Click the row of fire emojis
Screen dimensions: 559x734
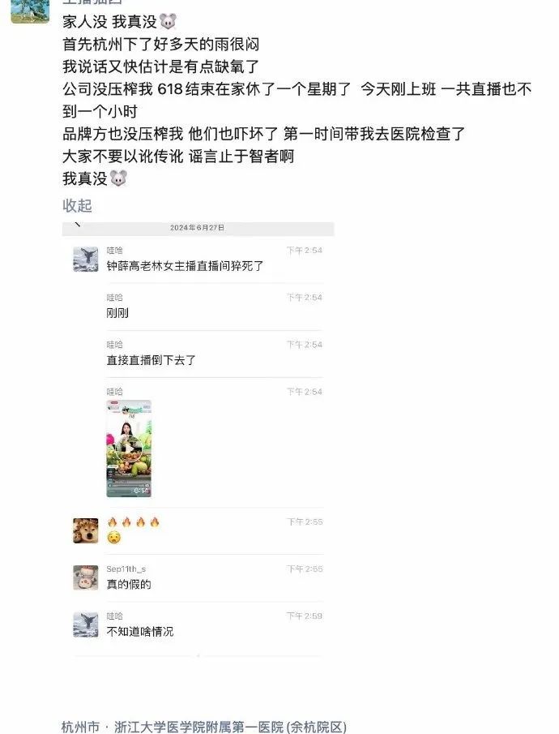point(134,522)
